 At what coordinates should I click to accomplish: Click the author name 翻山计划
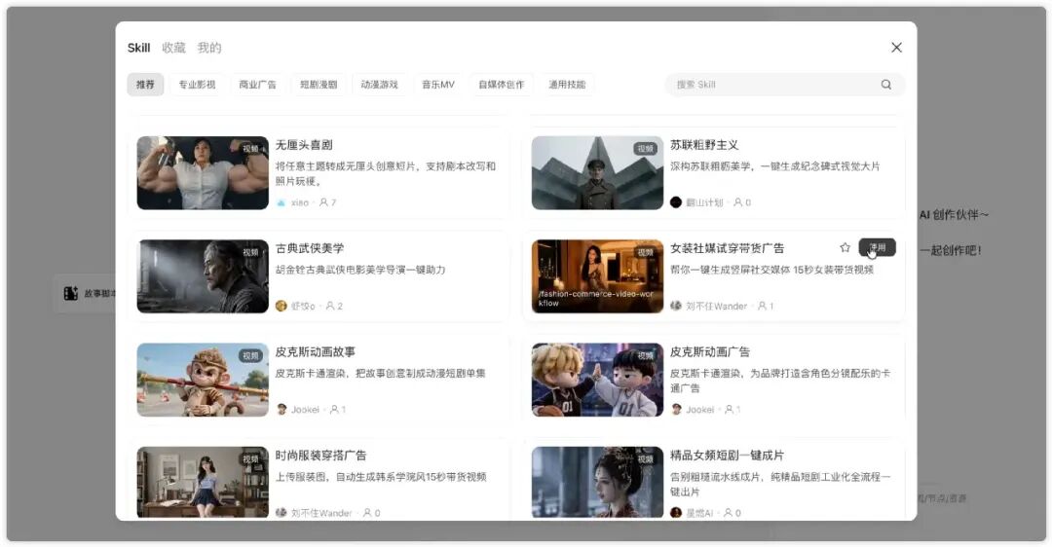(x=704, y=202)
